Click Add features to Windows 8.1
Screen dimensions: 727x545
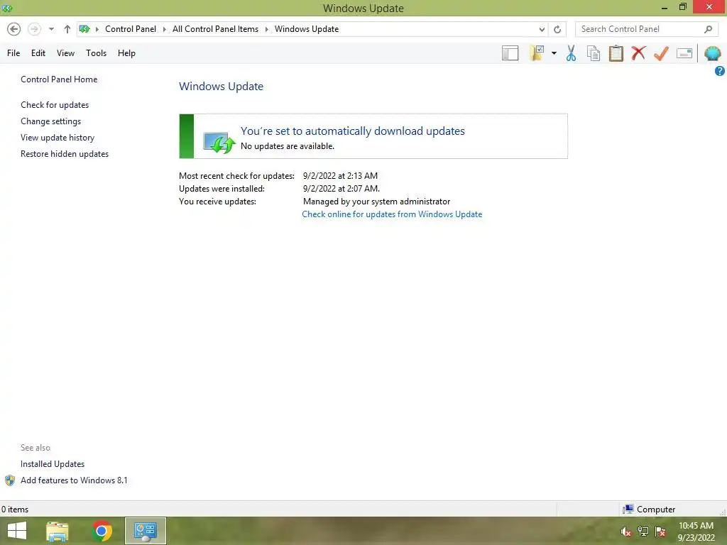click(74, 480)
